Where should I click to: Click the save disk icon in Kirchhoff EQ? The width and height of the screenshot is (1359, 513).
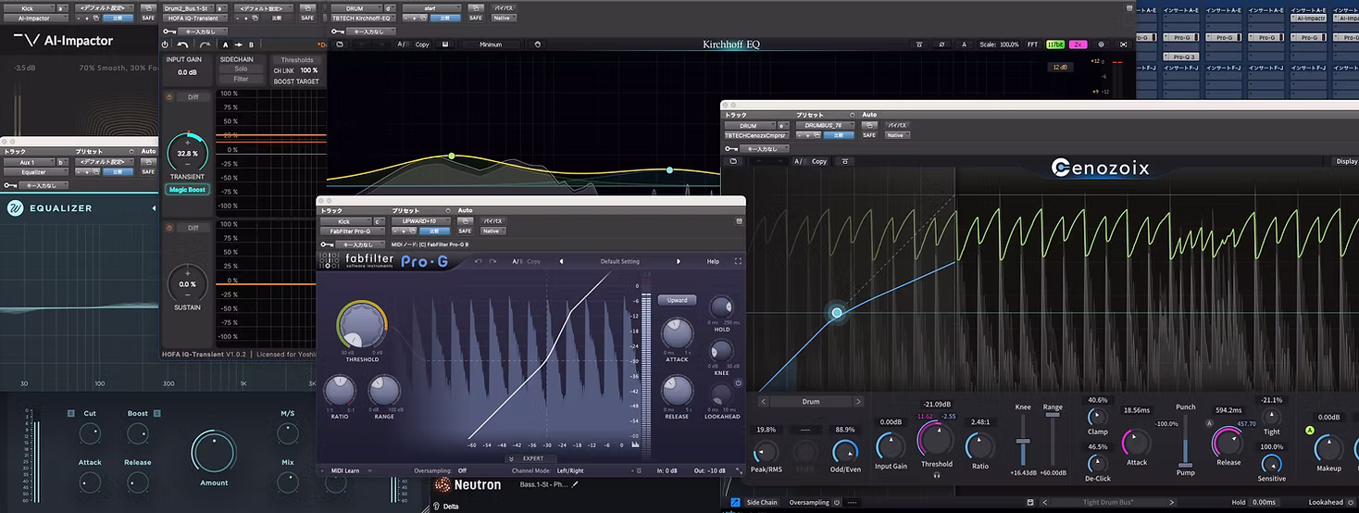click(x=445, y=44)
